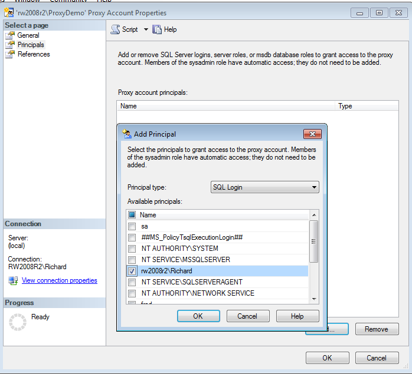The height and width of the screenshot is (374, 412).
Task: Select the sa row text
Action: [144, 226]
